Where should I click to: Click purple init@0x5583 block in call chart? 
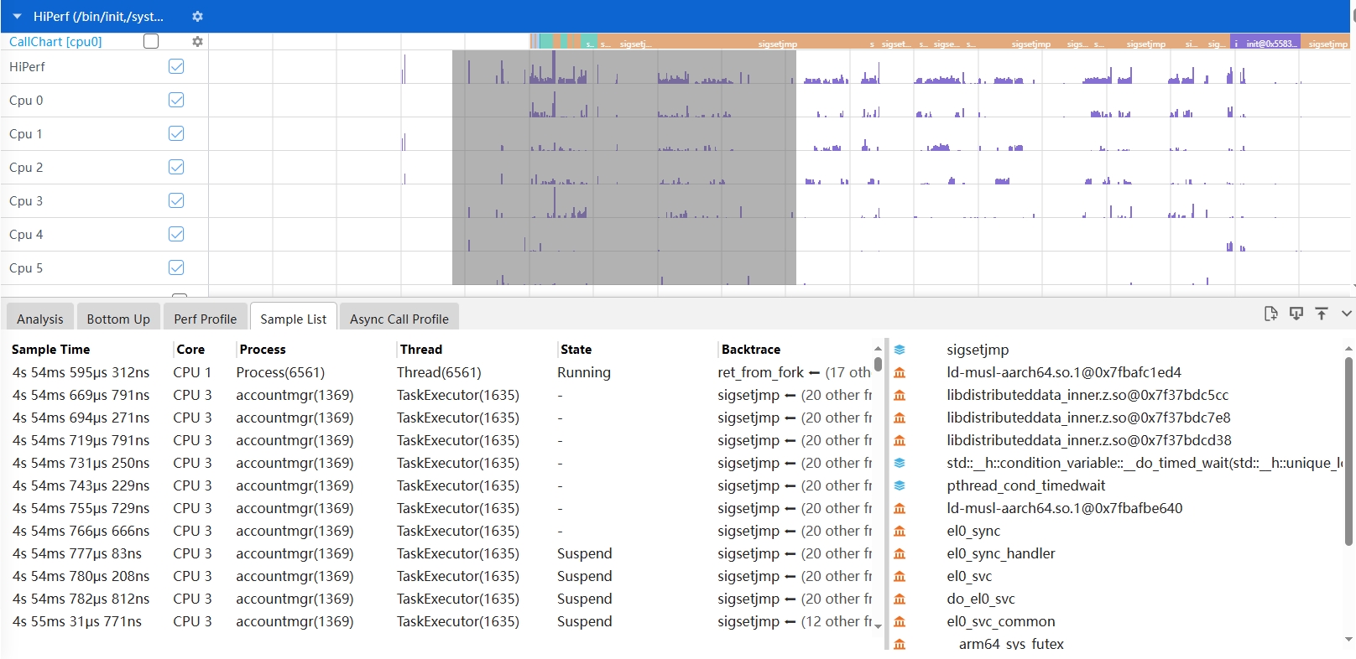tap(1265, 43)
